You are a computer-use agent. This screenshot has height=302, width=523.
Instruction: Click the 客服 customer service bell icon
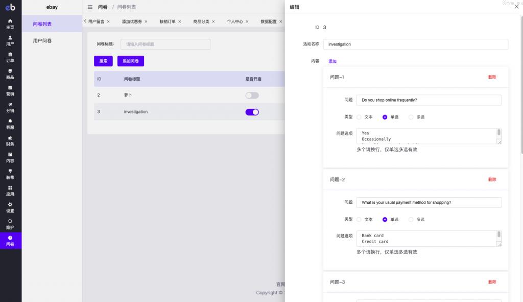point(10,124)
